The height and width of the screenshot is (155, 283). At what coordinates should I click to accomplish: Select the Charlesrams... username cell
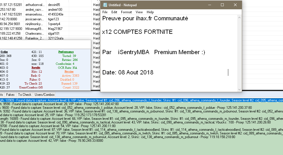35,33
